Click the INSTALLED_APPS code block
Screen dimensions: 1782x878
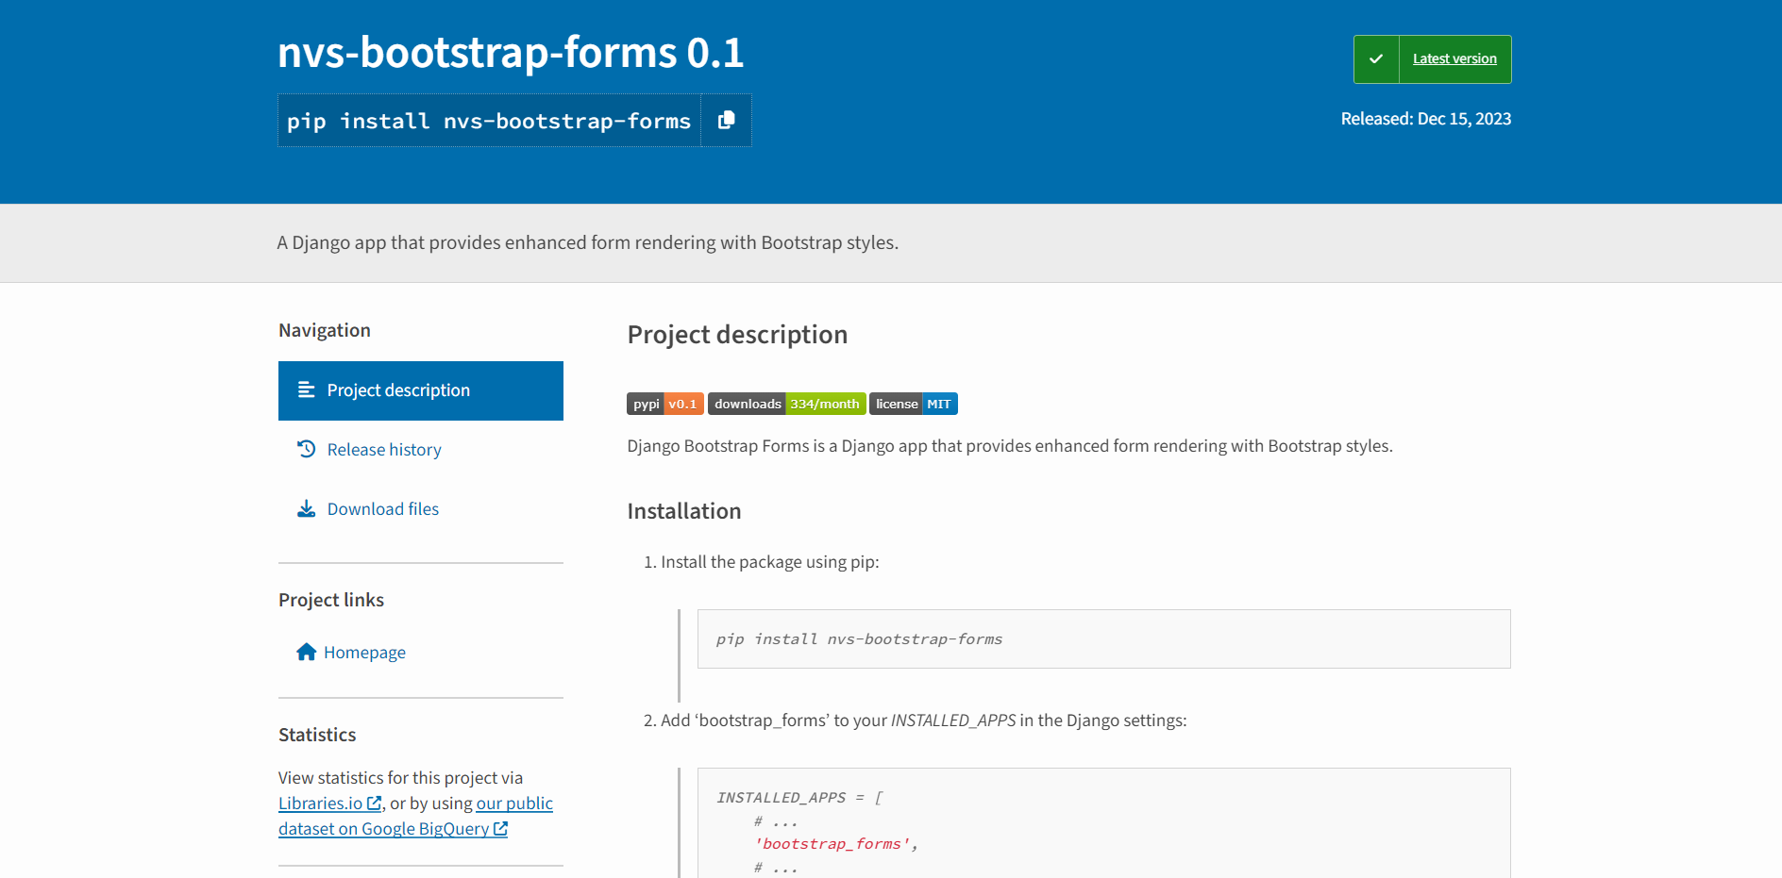coord(1104,823)
